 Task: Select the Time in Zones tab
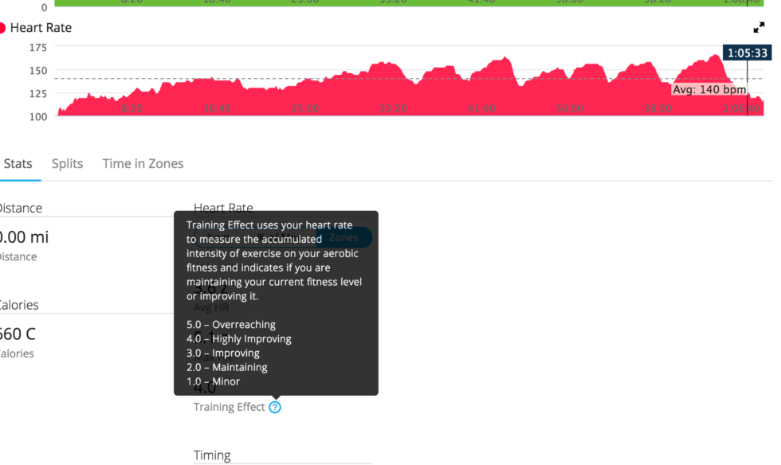click(143, 164)
